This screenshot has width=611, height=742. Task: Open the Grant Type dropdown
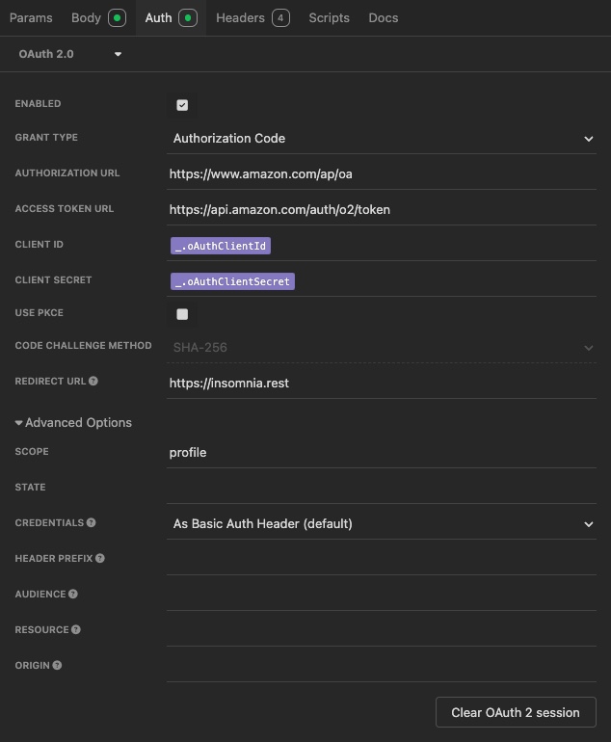point(382,139)
